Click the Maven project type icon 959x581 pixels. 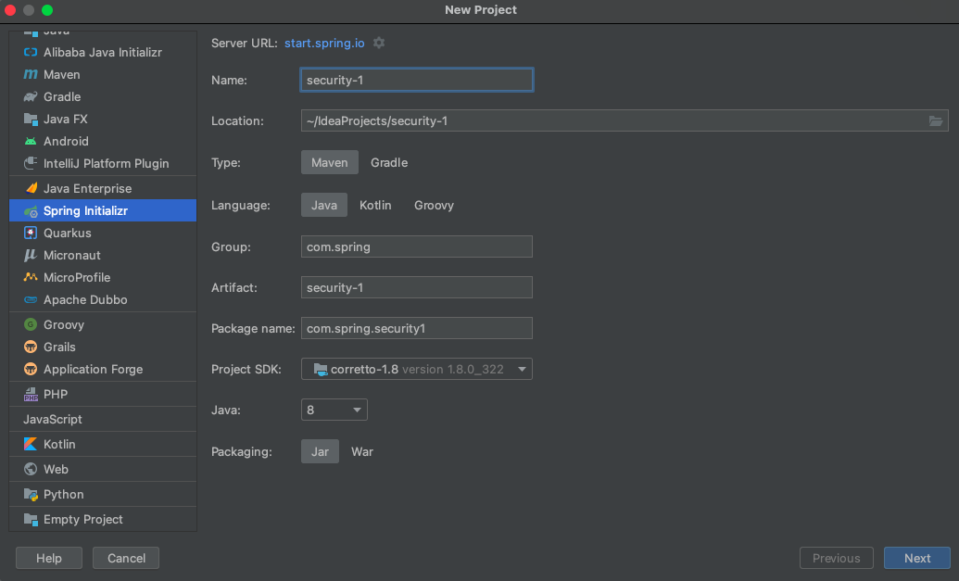pos(30,74)
